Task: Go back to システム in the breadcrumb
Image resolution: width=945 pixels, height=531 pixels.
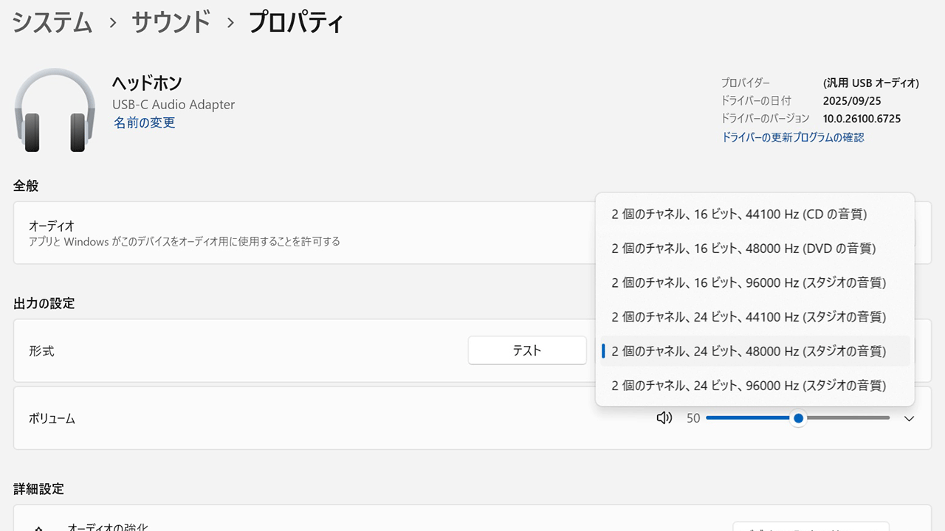Action: coord(52,22)
